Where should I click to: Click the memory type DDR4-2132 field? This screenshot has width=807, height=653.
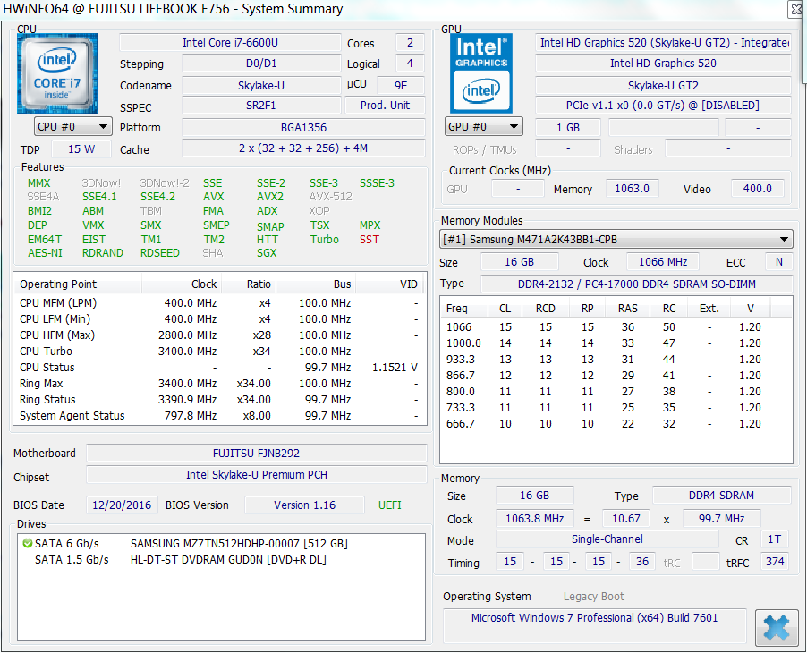click(x=637, y=284)
